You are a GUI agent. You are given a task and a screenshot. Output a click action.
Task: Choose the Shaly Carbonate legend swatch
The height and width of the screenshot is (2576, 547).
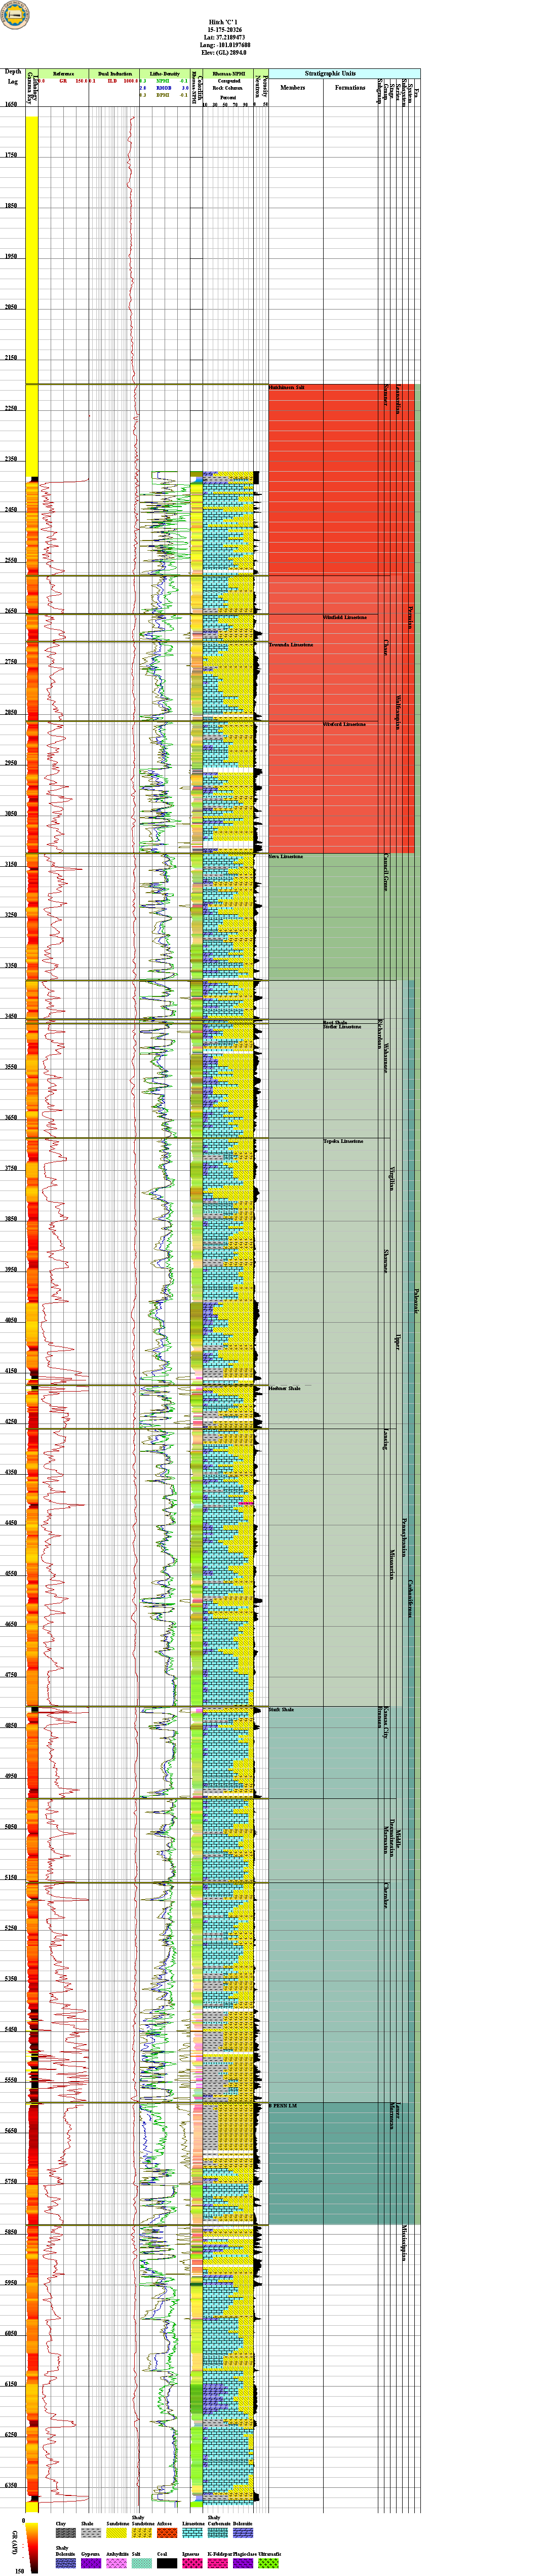(x=217, y=2534)
